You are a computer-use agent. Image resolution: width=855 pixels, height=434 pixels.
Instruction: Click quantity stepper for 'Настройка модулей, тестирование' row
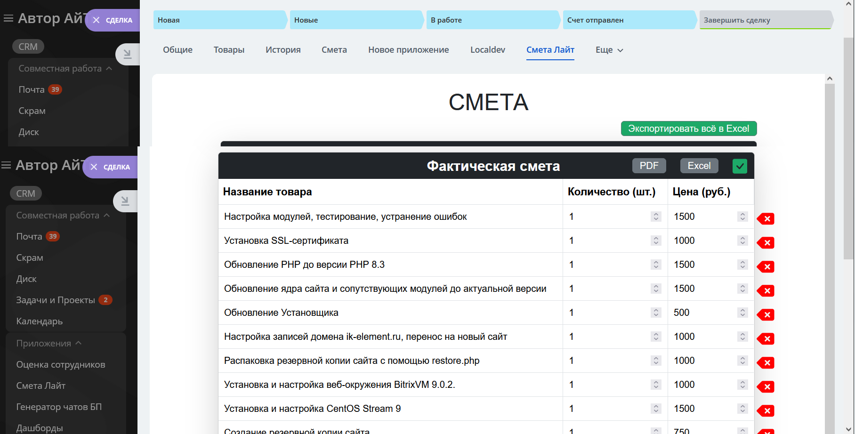click(x=656, y=217)
